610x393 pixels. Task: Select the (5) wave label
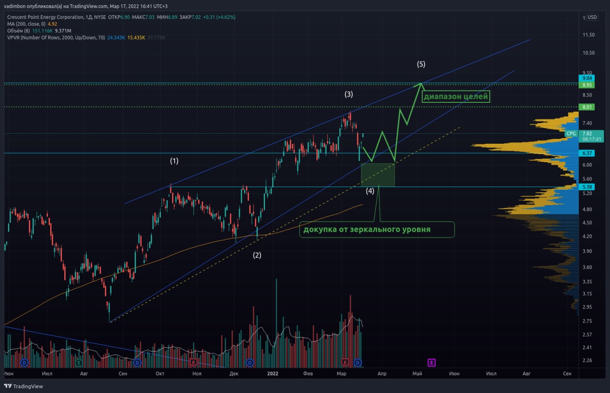coord(421,64)
